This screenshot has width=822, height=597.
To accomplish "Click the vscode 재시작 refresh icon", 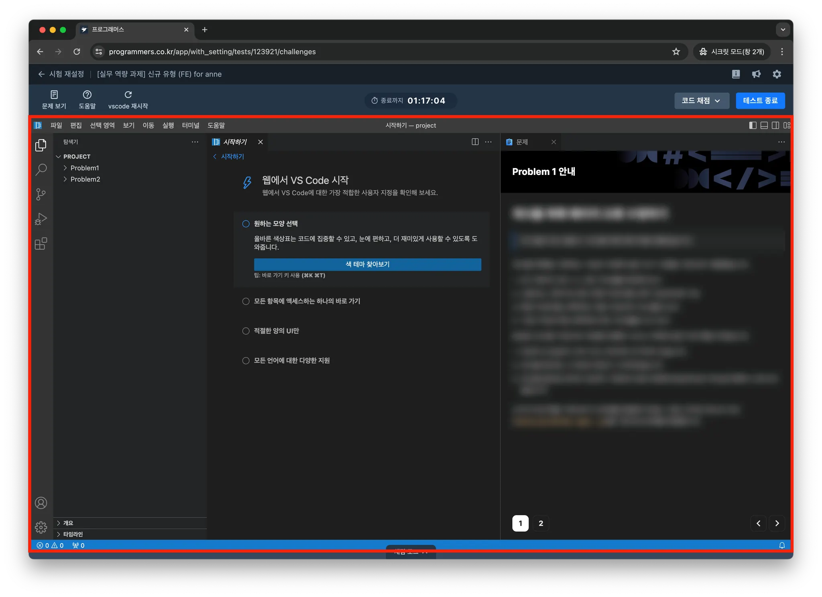I will tap(128, 95).
